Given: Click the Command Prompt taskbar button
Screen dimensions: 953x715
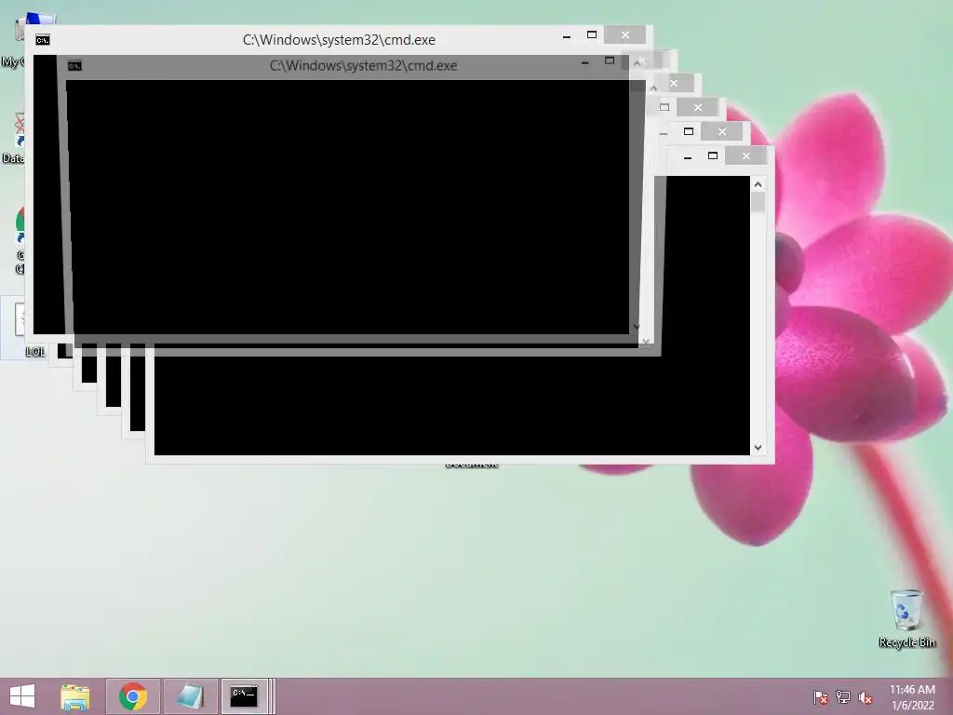Looking at the screenshot, I should (x=245, y=696).
